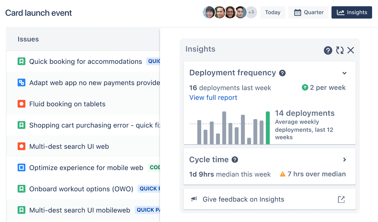Click the help icon beside Deployment frequency
The width and height of the screenshot is (378, 222).
coord(282,73)
